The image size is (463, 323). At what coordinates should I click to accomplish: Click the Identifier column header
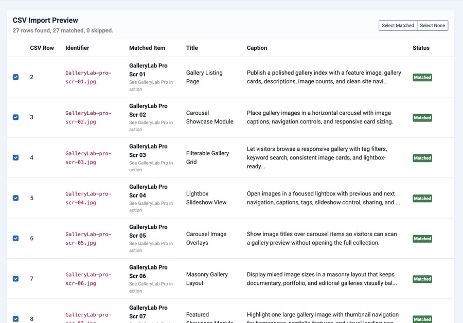77,48
